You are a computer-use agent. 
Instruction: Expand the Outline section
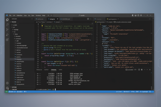tap(11, 87)
